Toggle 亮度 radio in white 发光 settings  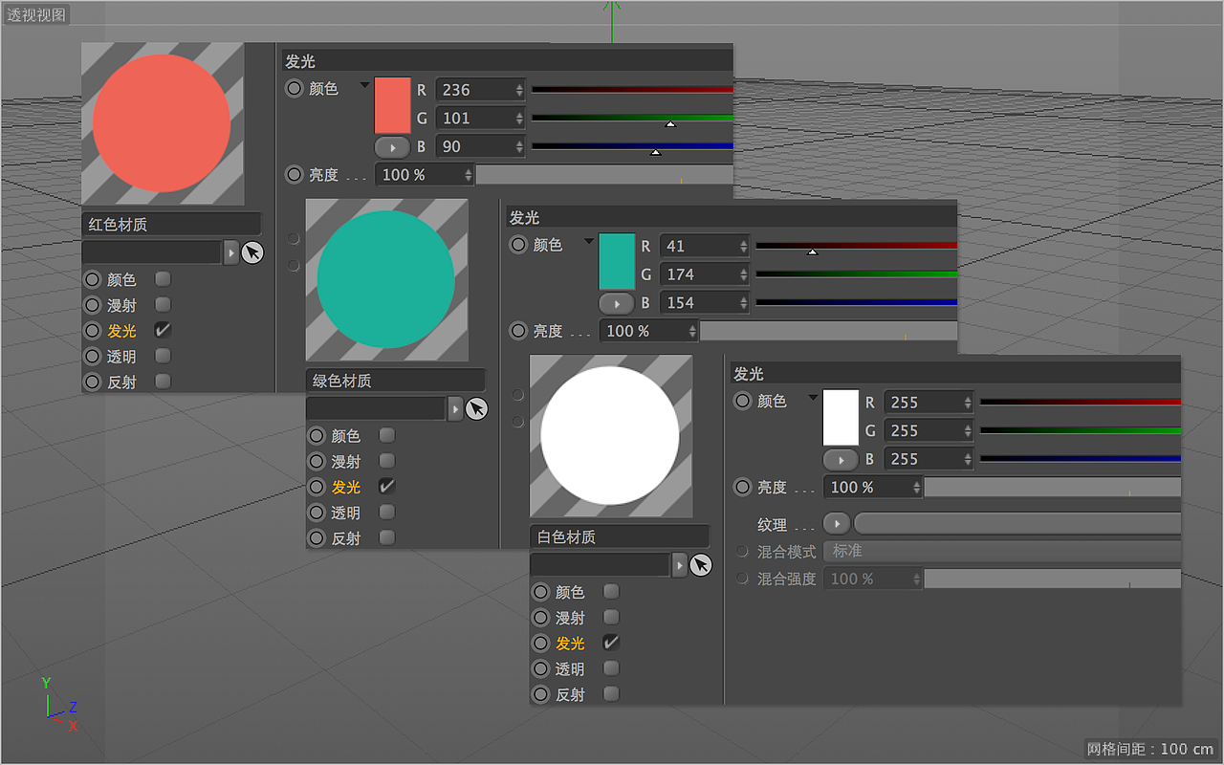(x=743, y=488)
